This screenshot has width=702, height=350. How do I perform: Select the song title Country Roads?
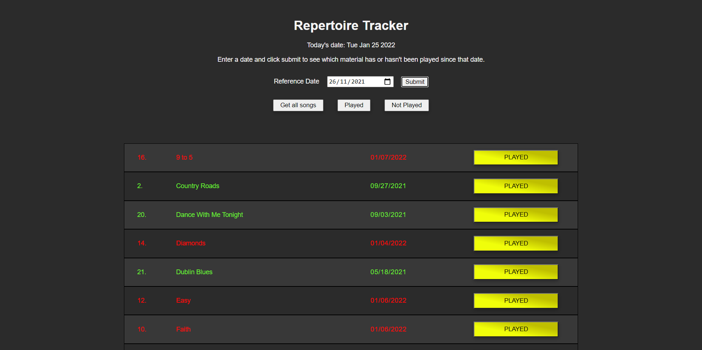(198, 186)
